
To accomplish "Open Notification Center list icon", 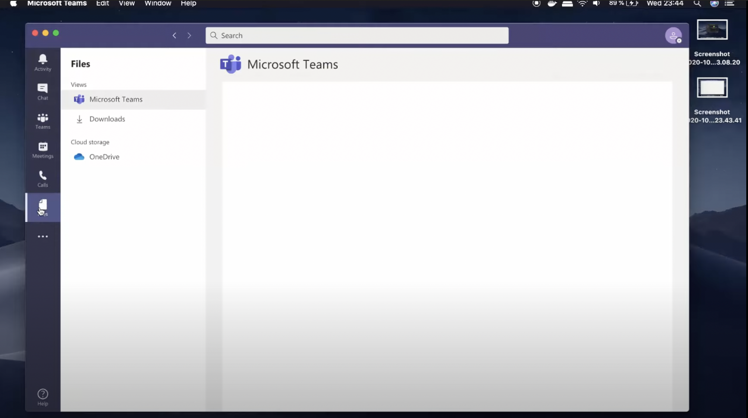I will click(x=729, y=3).
